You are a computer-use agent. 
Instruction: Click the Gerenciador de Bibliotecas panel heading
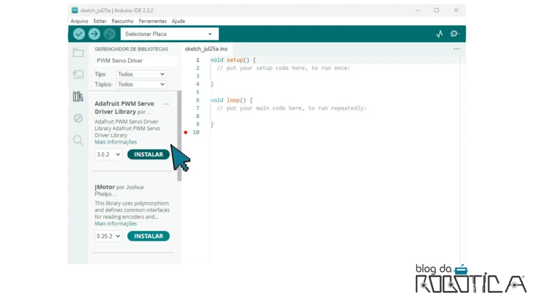point(131,49)
